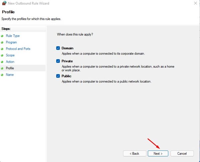Click the green bullet beside Scope
Screen dimensions: 200x162
(x=2, y=55)
